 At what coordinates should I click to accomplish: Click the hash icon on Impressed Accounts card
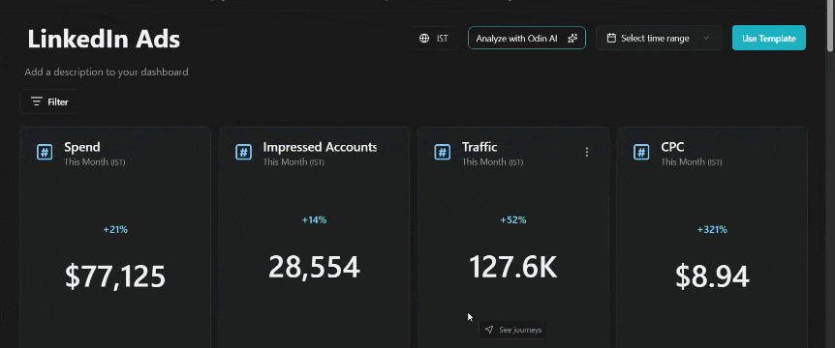[x=243, y=153]
